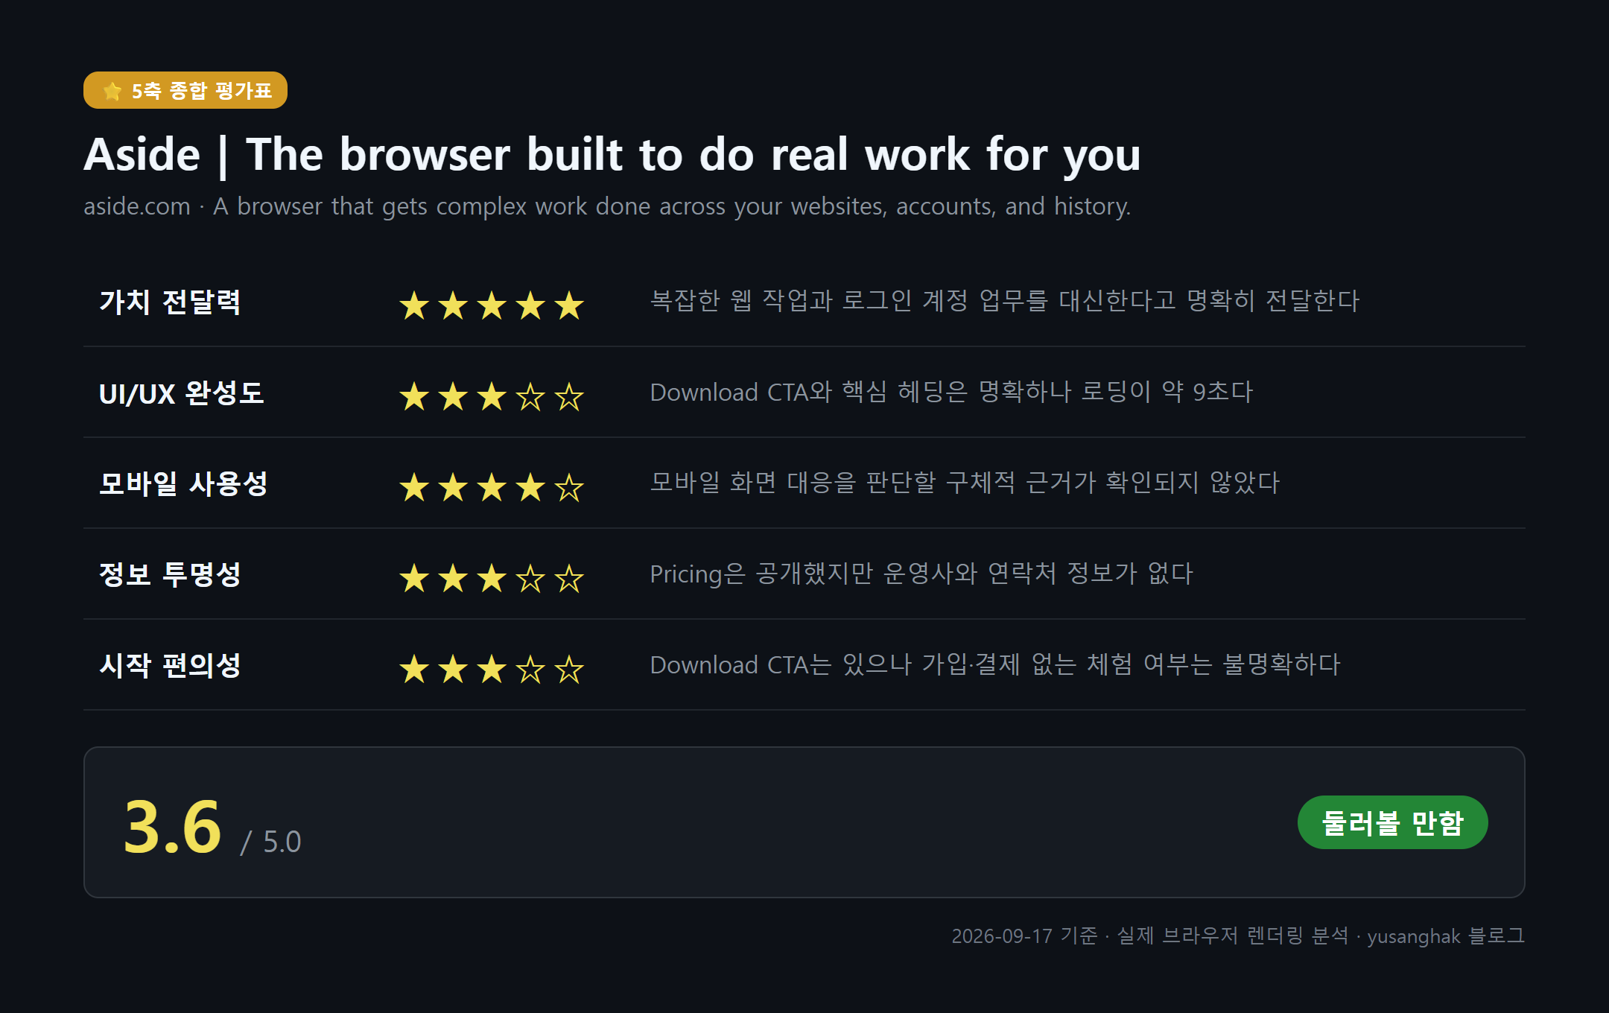The width and height of the screenshot is (1609, 1013).
Task: Click the third filled star in UI/UX 완성도 row
Action: 492,396
